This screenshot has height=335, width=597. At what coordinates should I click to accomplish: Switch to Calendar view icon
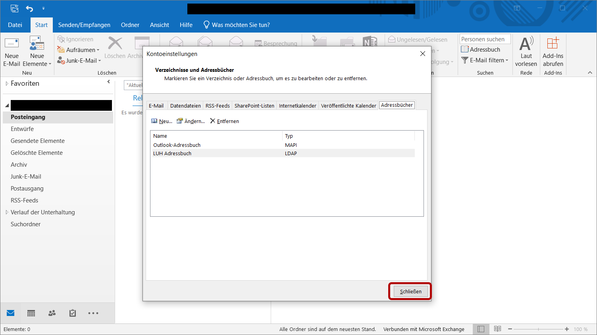coord(31,313)
